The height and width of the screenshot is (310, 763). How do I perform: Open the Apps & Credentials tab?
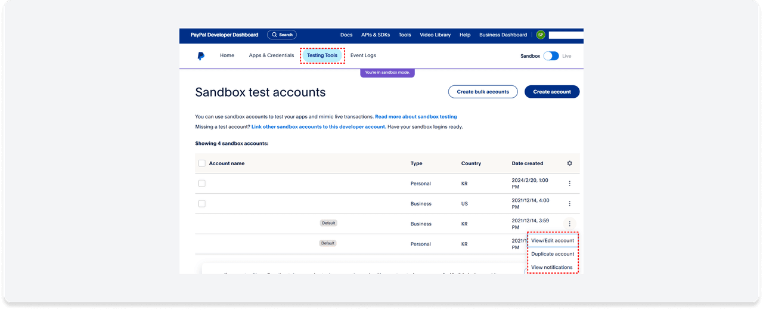[271, 55]
